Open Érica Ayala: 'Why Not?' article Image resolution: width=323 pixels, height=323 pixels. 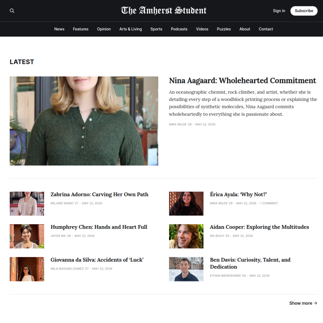coord(238,195)
